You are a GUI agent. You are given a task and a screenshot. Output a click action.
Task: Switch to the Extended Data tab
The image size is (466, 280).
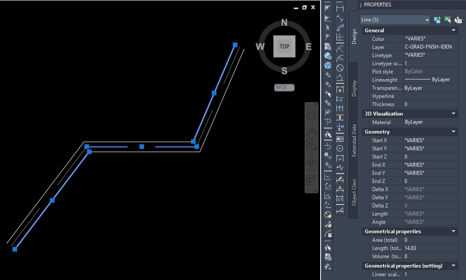pyautogui.click(x=354, y=140)
